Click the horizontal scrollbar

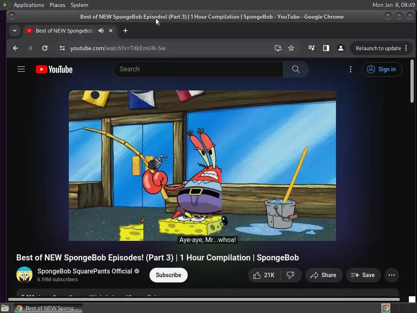tap(204, 300)
